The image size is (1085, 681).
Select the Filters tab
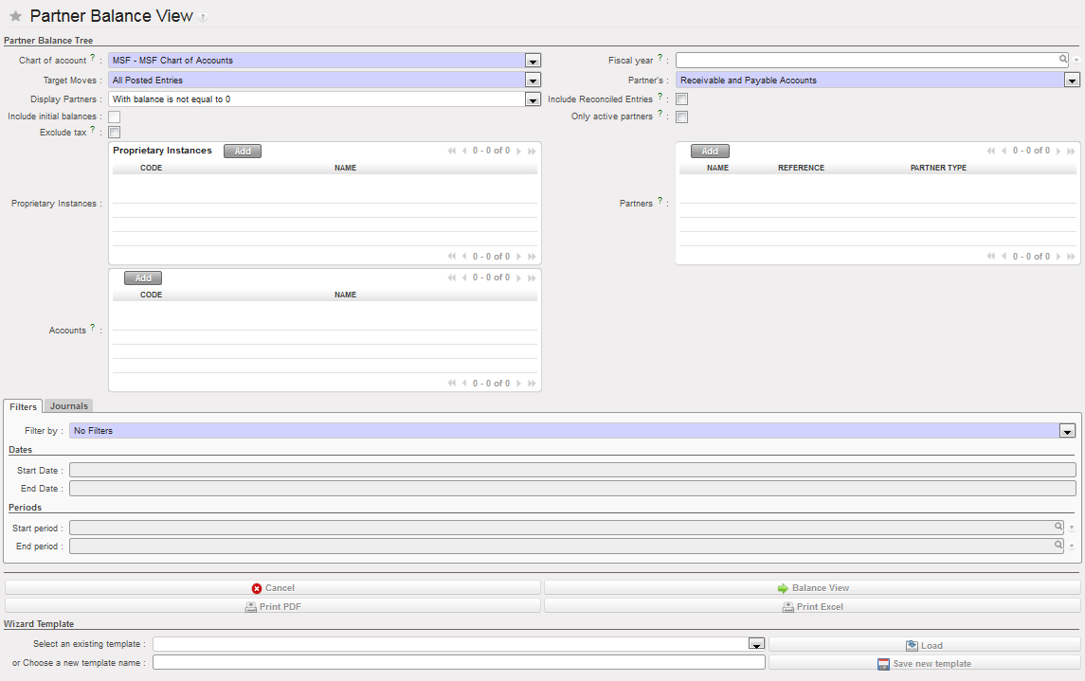tap(23, 406)
